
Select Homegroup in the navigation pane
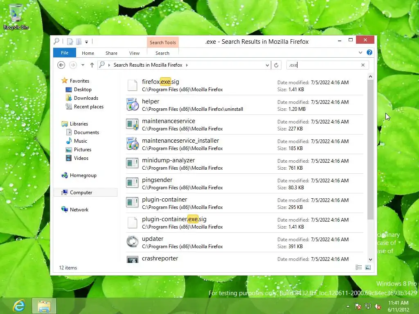(x=83, y=175)
